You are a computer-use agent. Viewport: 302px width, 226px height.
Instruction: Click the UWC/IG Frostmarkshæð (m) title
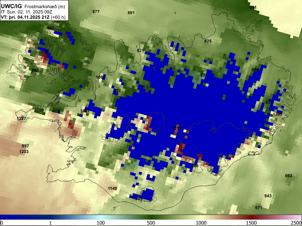pyautogui.click(x=33, y=6)
